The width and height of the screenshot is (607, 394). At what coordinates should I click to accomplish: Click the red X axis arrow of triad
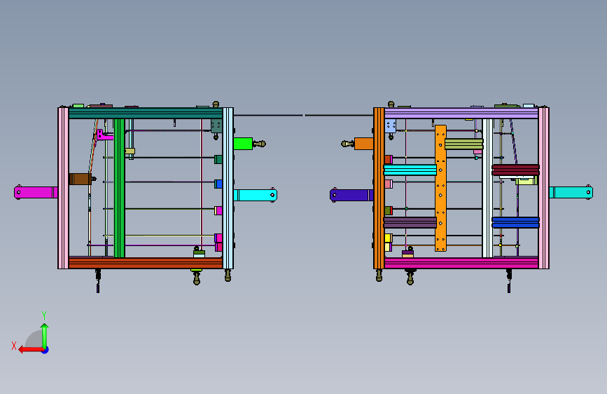tap(30, 350)
